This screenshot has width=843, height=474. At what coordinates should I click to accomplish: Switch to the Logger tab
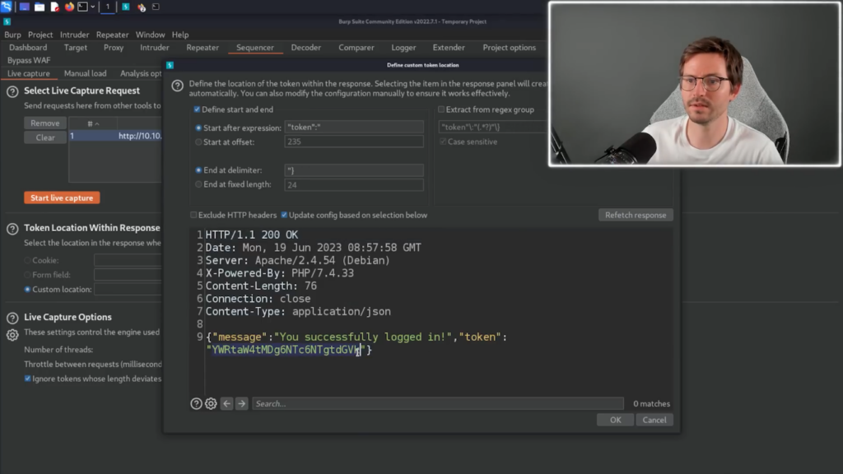coord(403,47)
